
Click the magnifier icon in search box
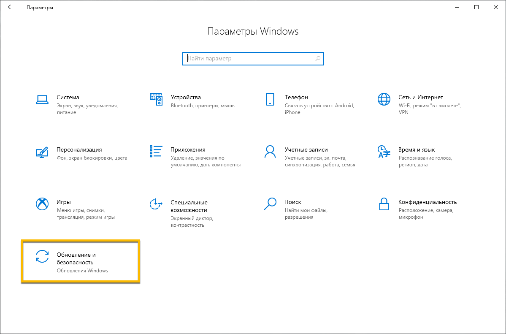(318, 58)
